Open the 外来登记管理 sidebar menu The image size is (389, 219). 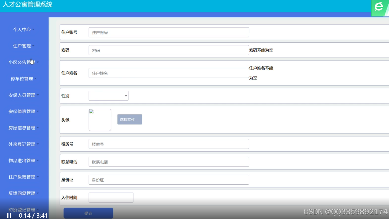[x=24, y=144]
